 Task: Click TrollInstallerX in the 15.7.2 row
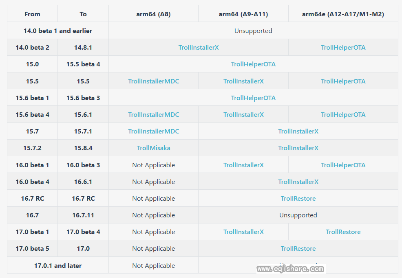click(298, 148)
